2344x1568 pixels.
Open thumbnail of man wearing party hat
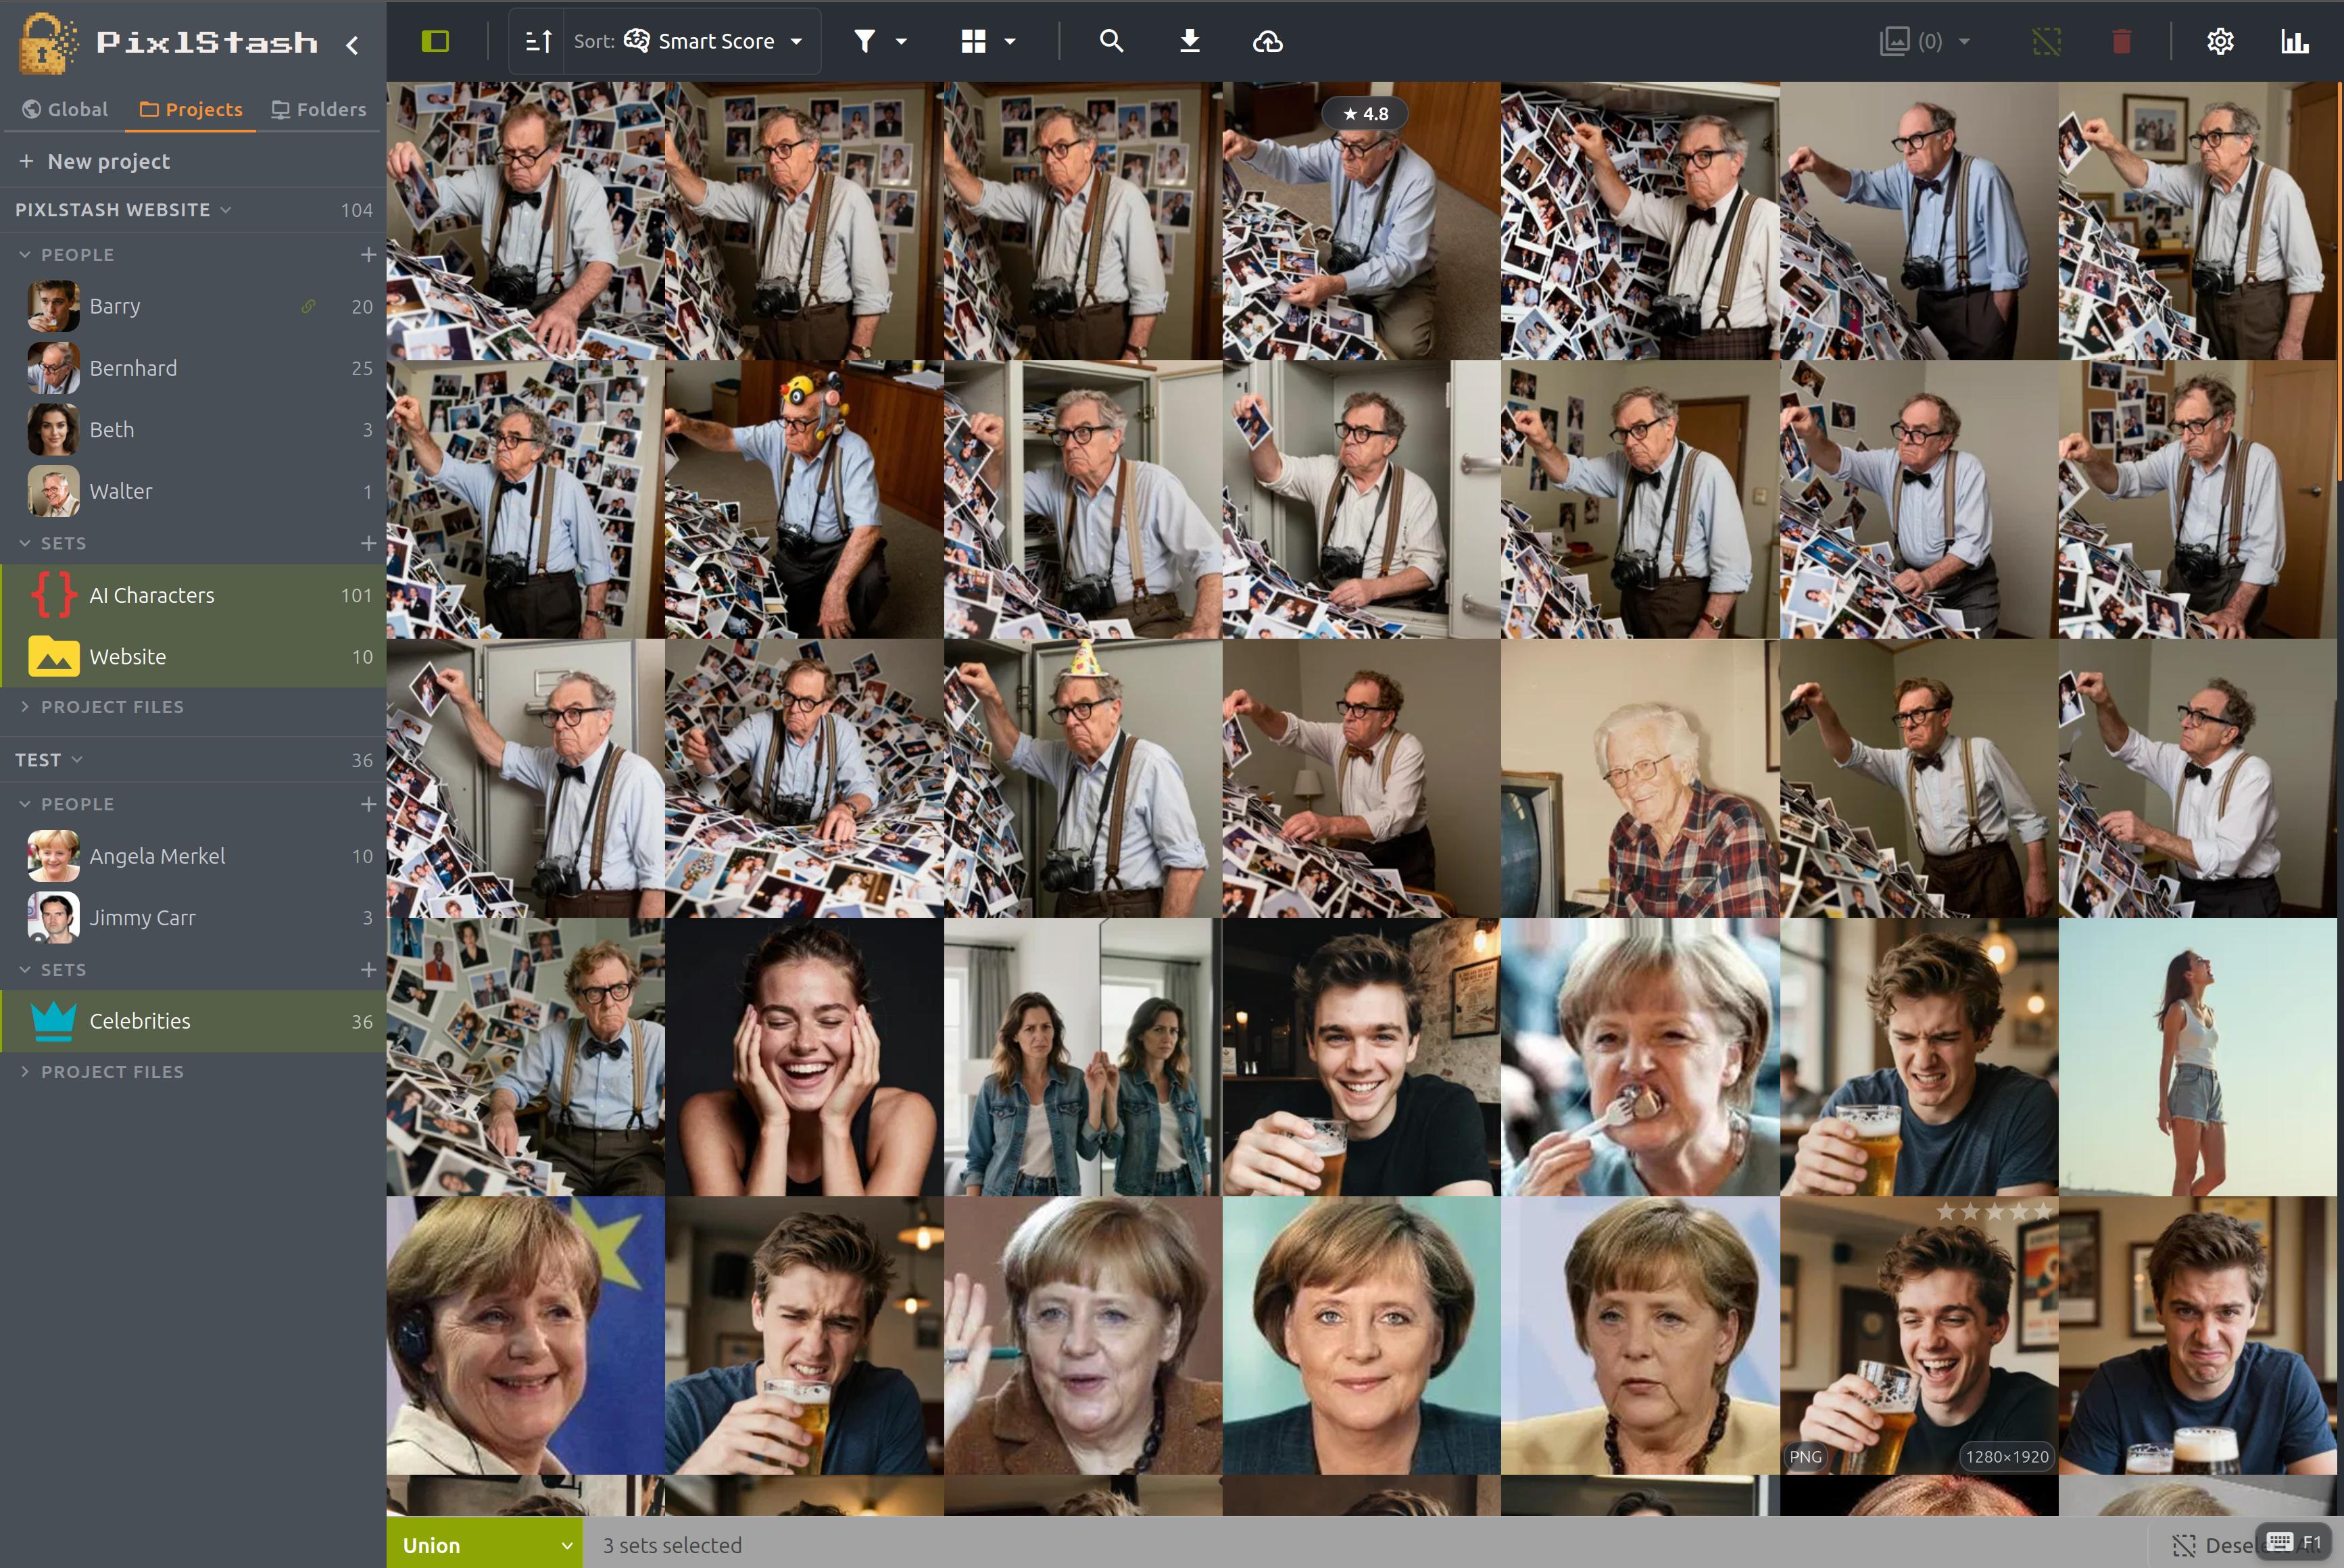[1082, 778]
